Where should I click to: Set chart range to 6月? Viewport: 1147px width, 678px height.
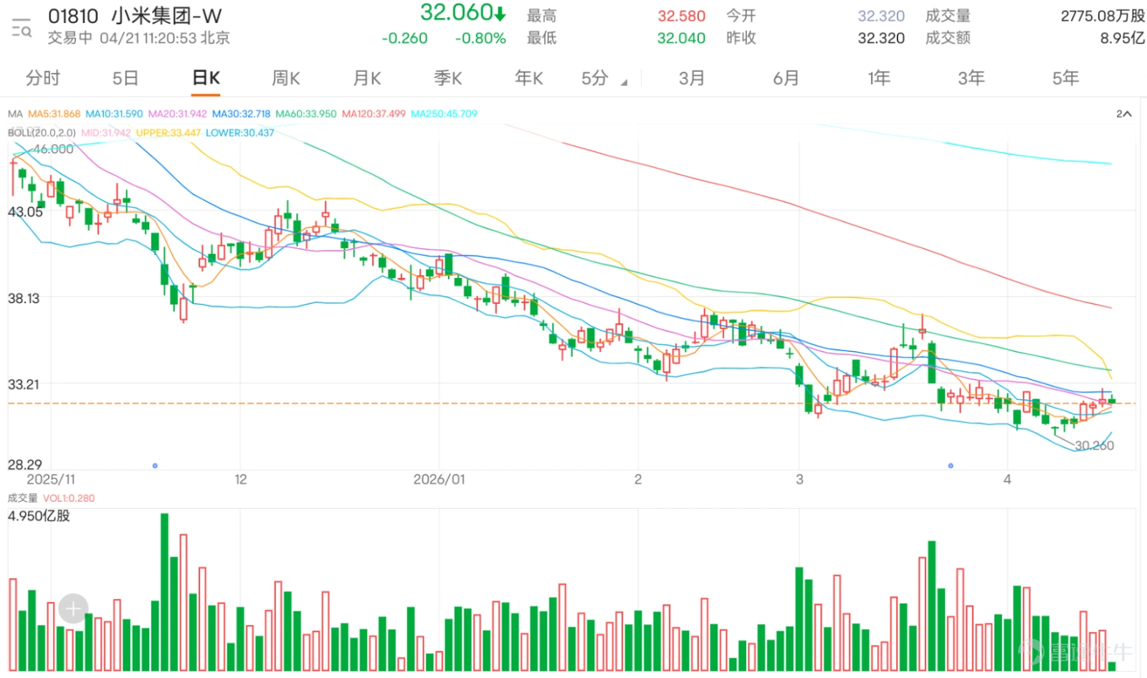tap(786, 78)
